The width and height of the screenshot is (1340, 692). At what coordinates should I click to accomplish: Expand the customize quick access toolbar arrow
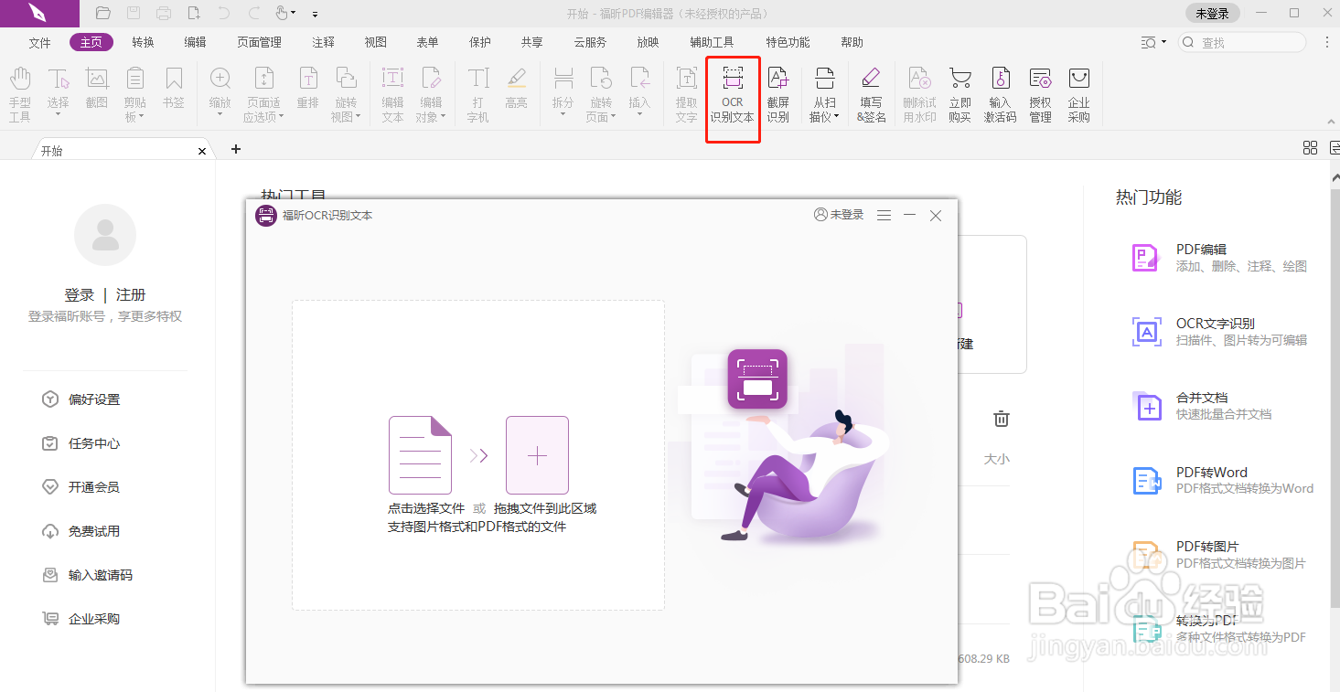pos(316,14)
